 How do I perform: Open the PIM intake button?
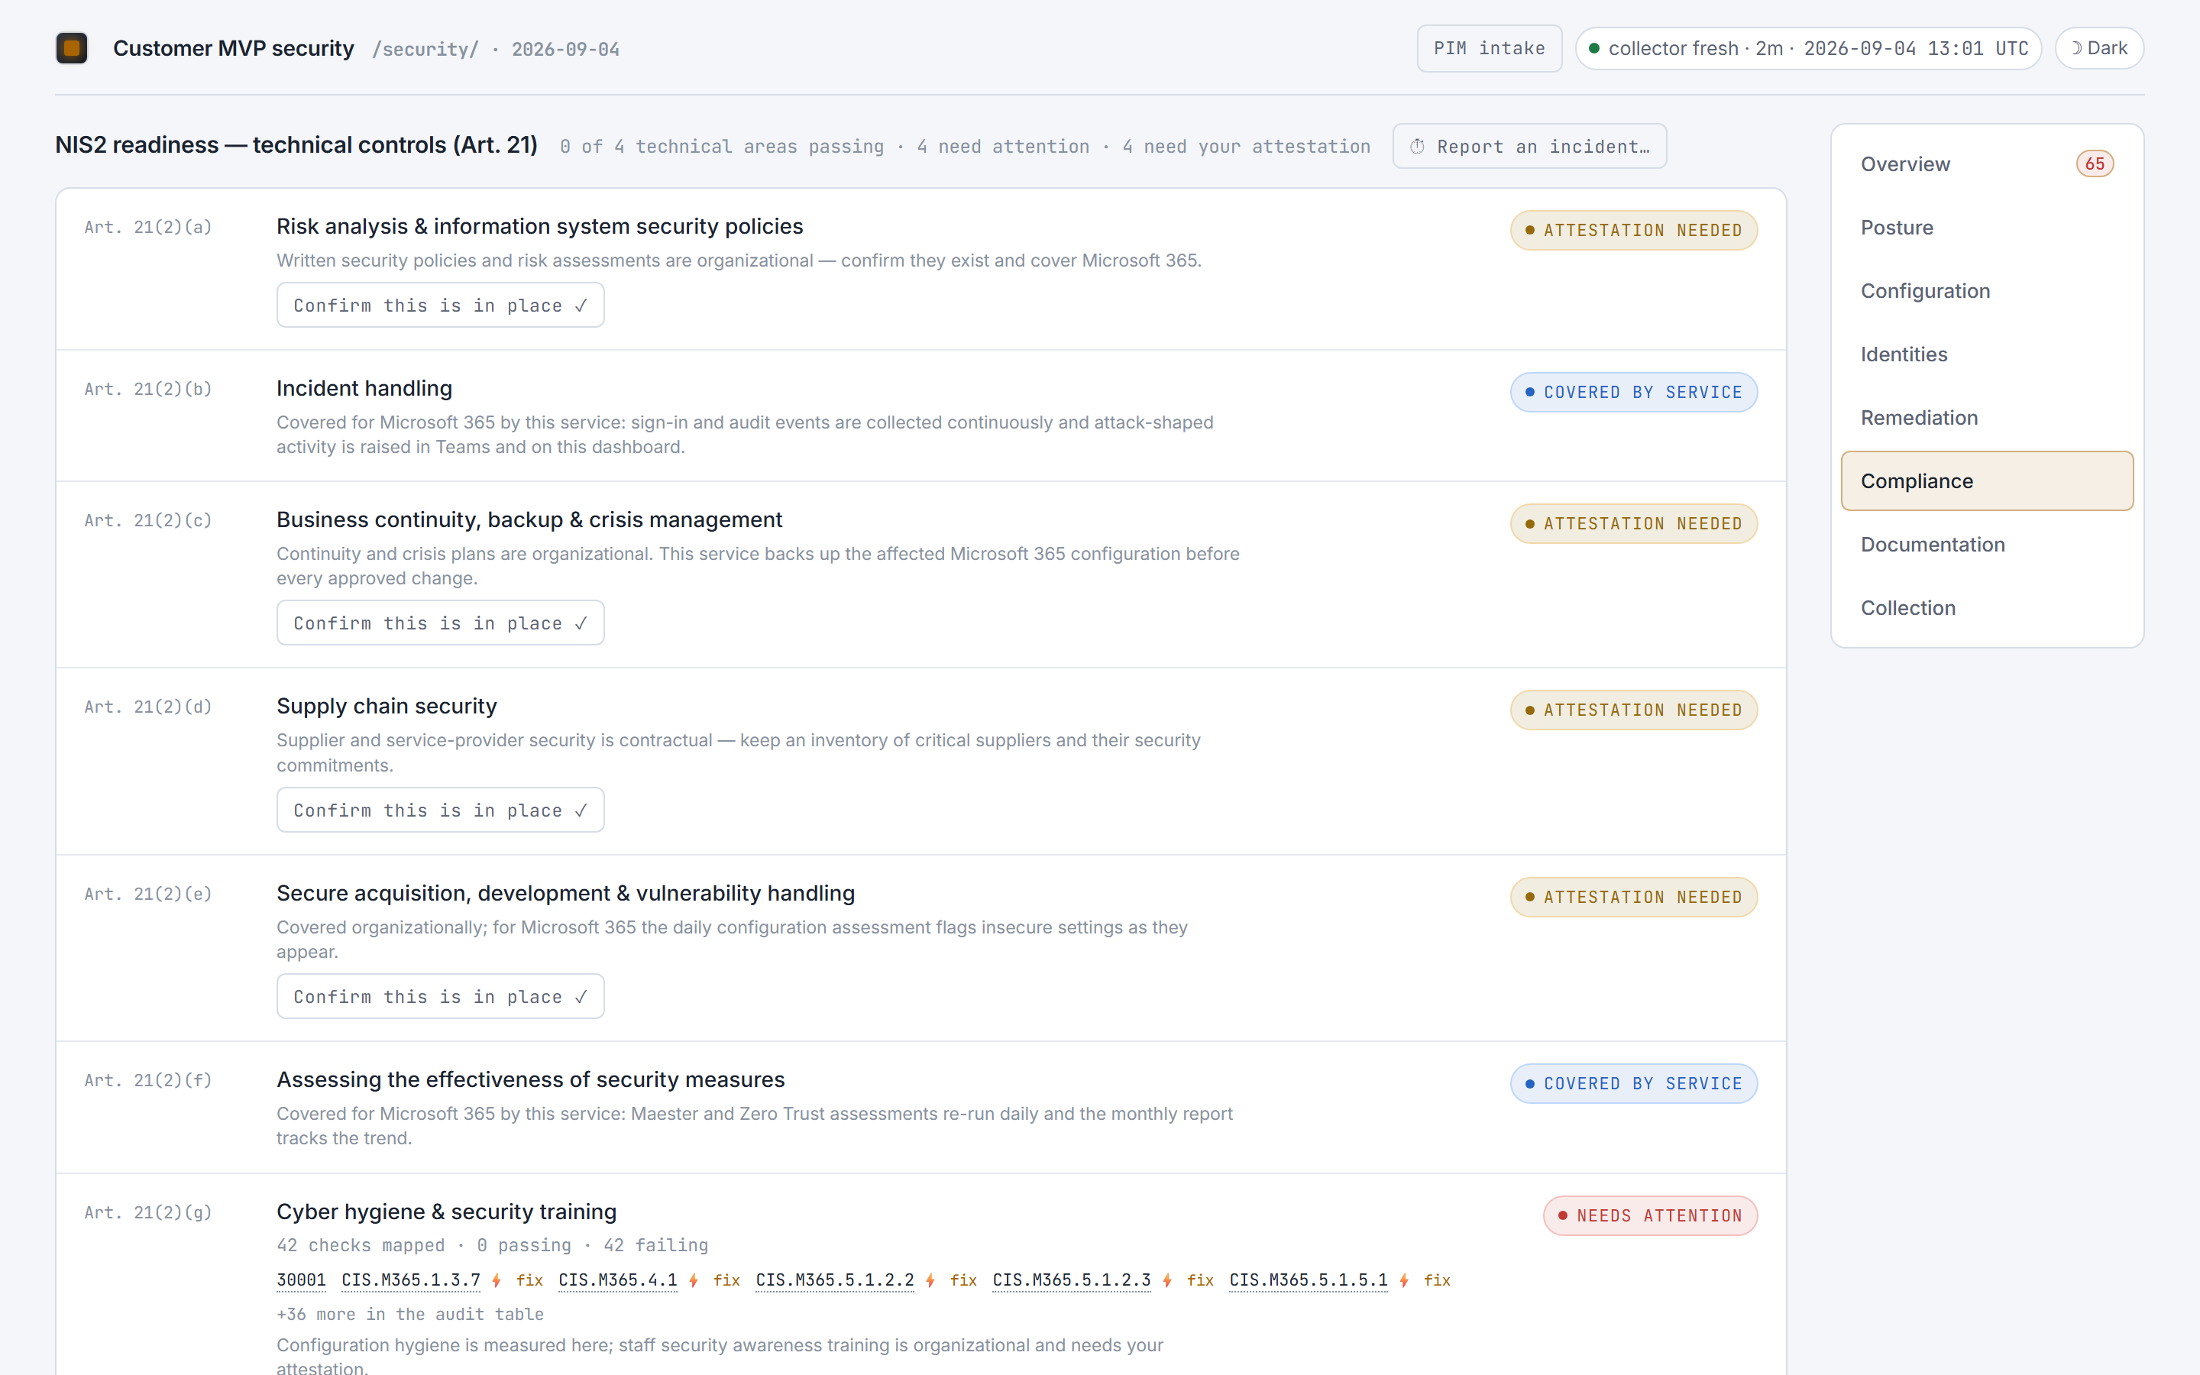pyautogui.click(x=1489, y=48)
